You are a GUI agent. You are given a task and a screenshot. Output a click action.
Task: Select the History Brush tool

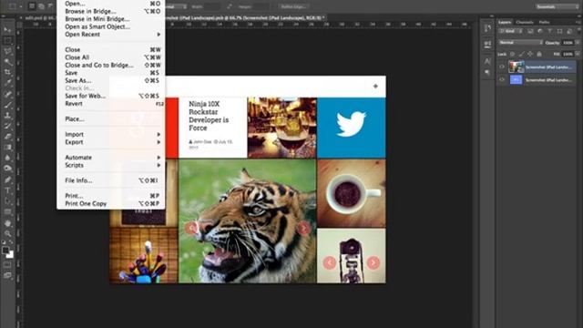[8, 126]
